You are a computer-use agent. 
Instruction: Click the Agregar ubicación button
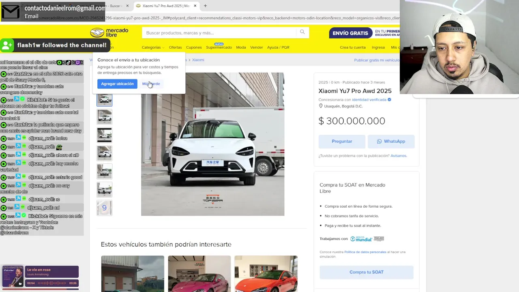[x=117, y=84]
